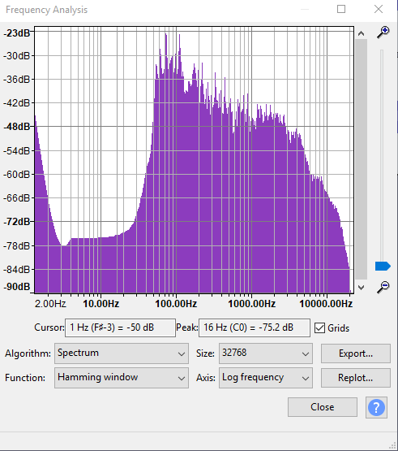This screenshot has width=398, height=451.
Task: Click the Replot... button
Action: pos(356,378)
